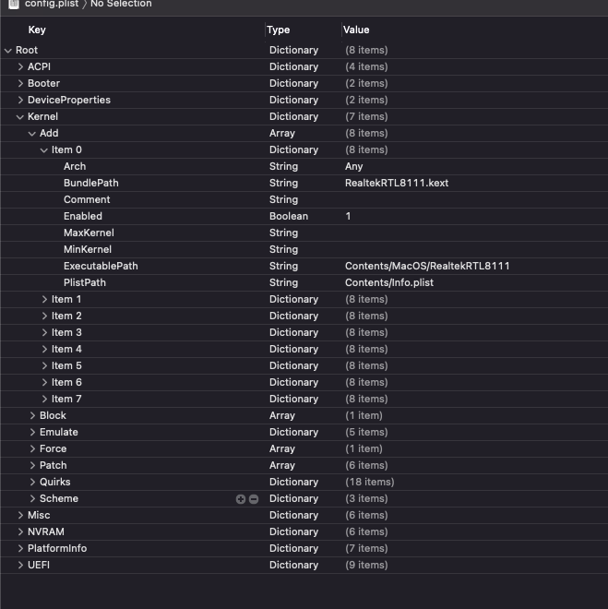Click the config.plist file icon in breadcrumb

14,4
